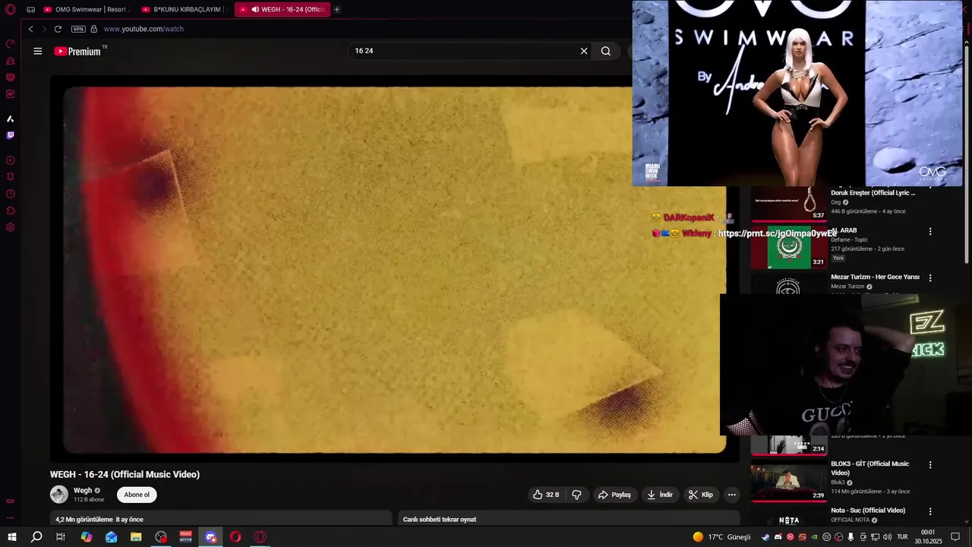Image resolution: width=972 pixels, height=547 pixels.
Task: Open the Opera GX taskbar icon
Action: point(260,537)
